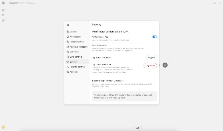Click the Parental controls person icon
The width and height of the screenshot is (223, 131).
[x=68, y=67]
